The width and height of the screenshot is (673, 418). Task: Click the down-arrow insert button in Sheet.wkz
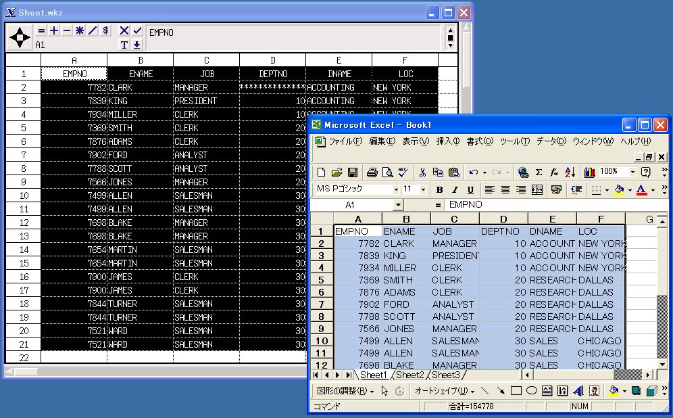(x=137, y=45)
